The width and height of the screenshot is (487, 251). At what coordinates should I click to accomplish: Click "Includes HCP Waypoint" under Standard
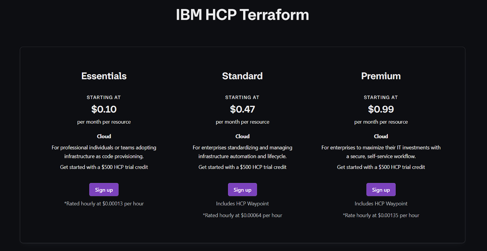point(242,204)
